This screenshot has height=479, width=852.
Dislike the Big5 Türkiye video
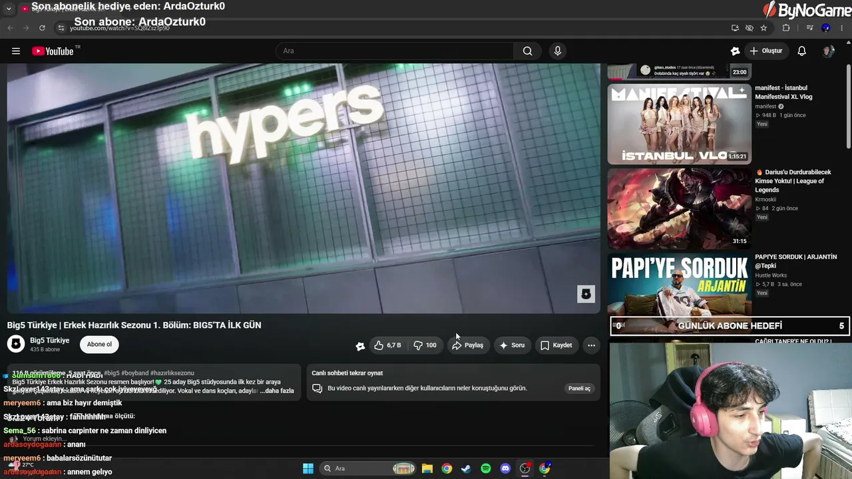425,345
